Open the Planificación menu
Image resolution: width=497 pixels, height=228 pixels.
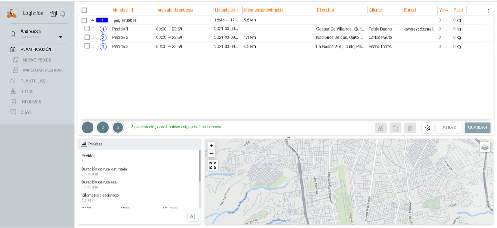36,49
